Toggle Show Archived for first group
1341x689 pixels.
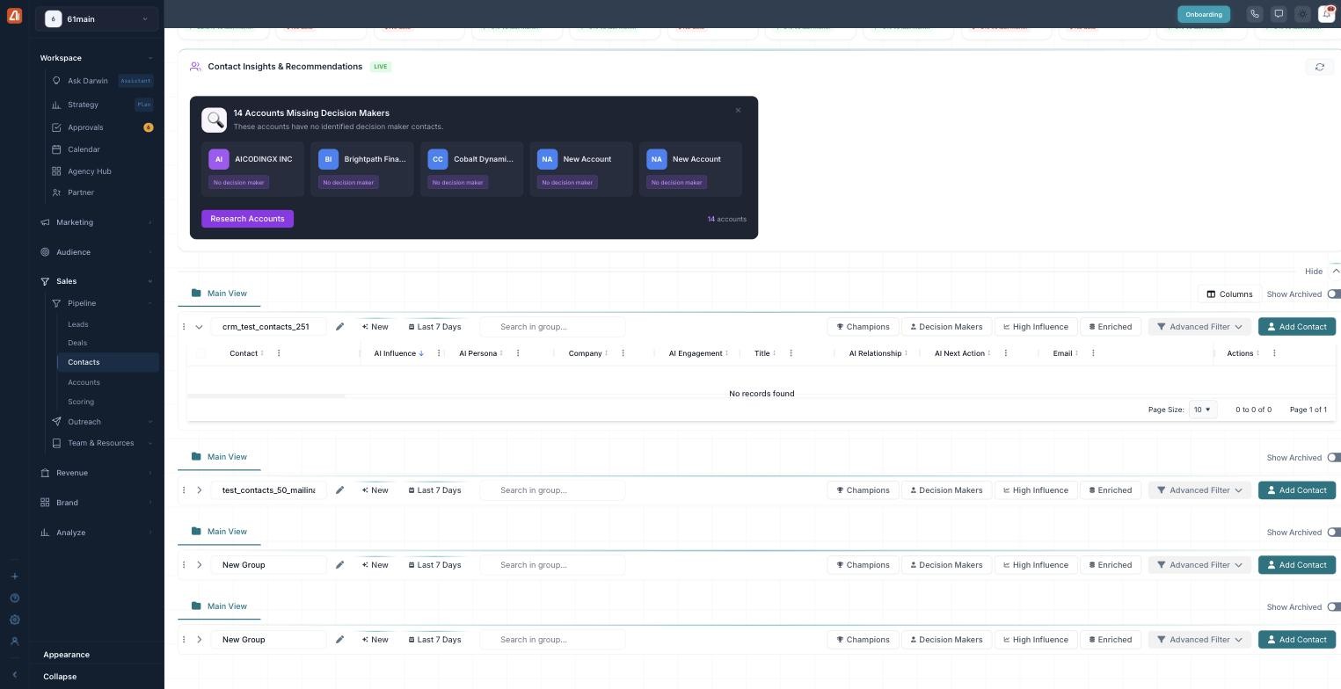click(x=1334, y=294)
